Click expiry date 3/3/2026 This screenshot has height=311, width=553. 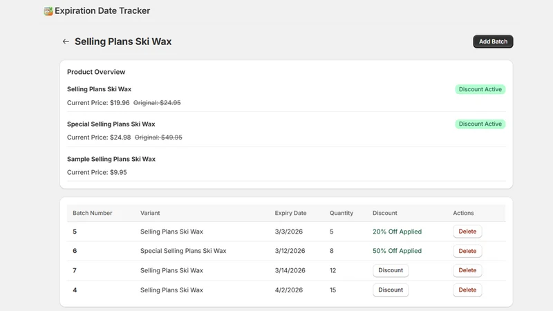tap(289, 232)
